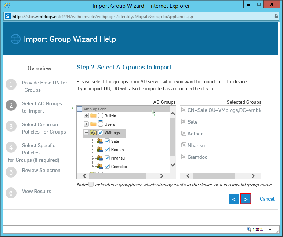Collapse the VMblogs tree node
Image resolution: width=283 pixels, height=237 pixels.
point(87,132)
